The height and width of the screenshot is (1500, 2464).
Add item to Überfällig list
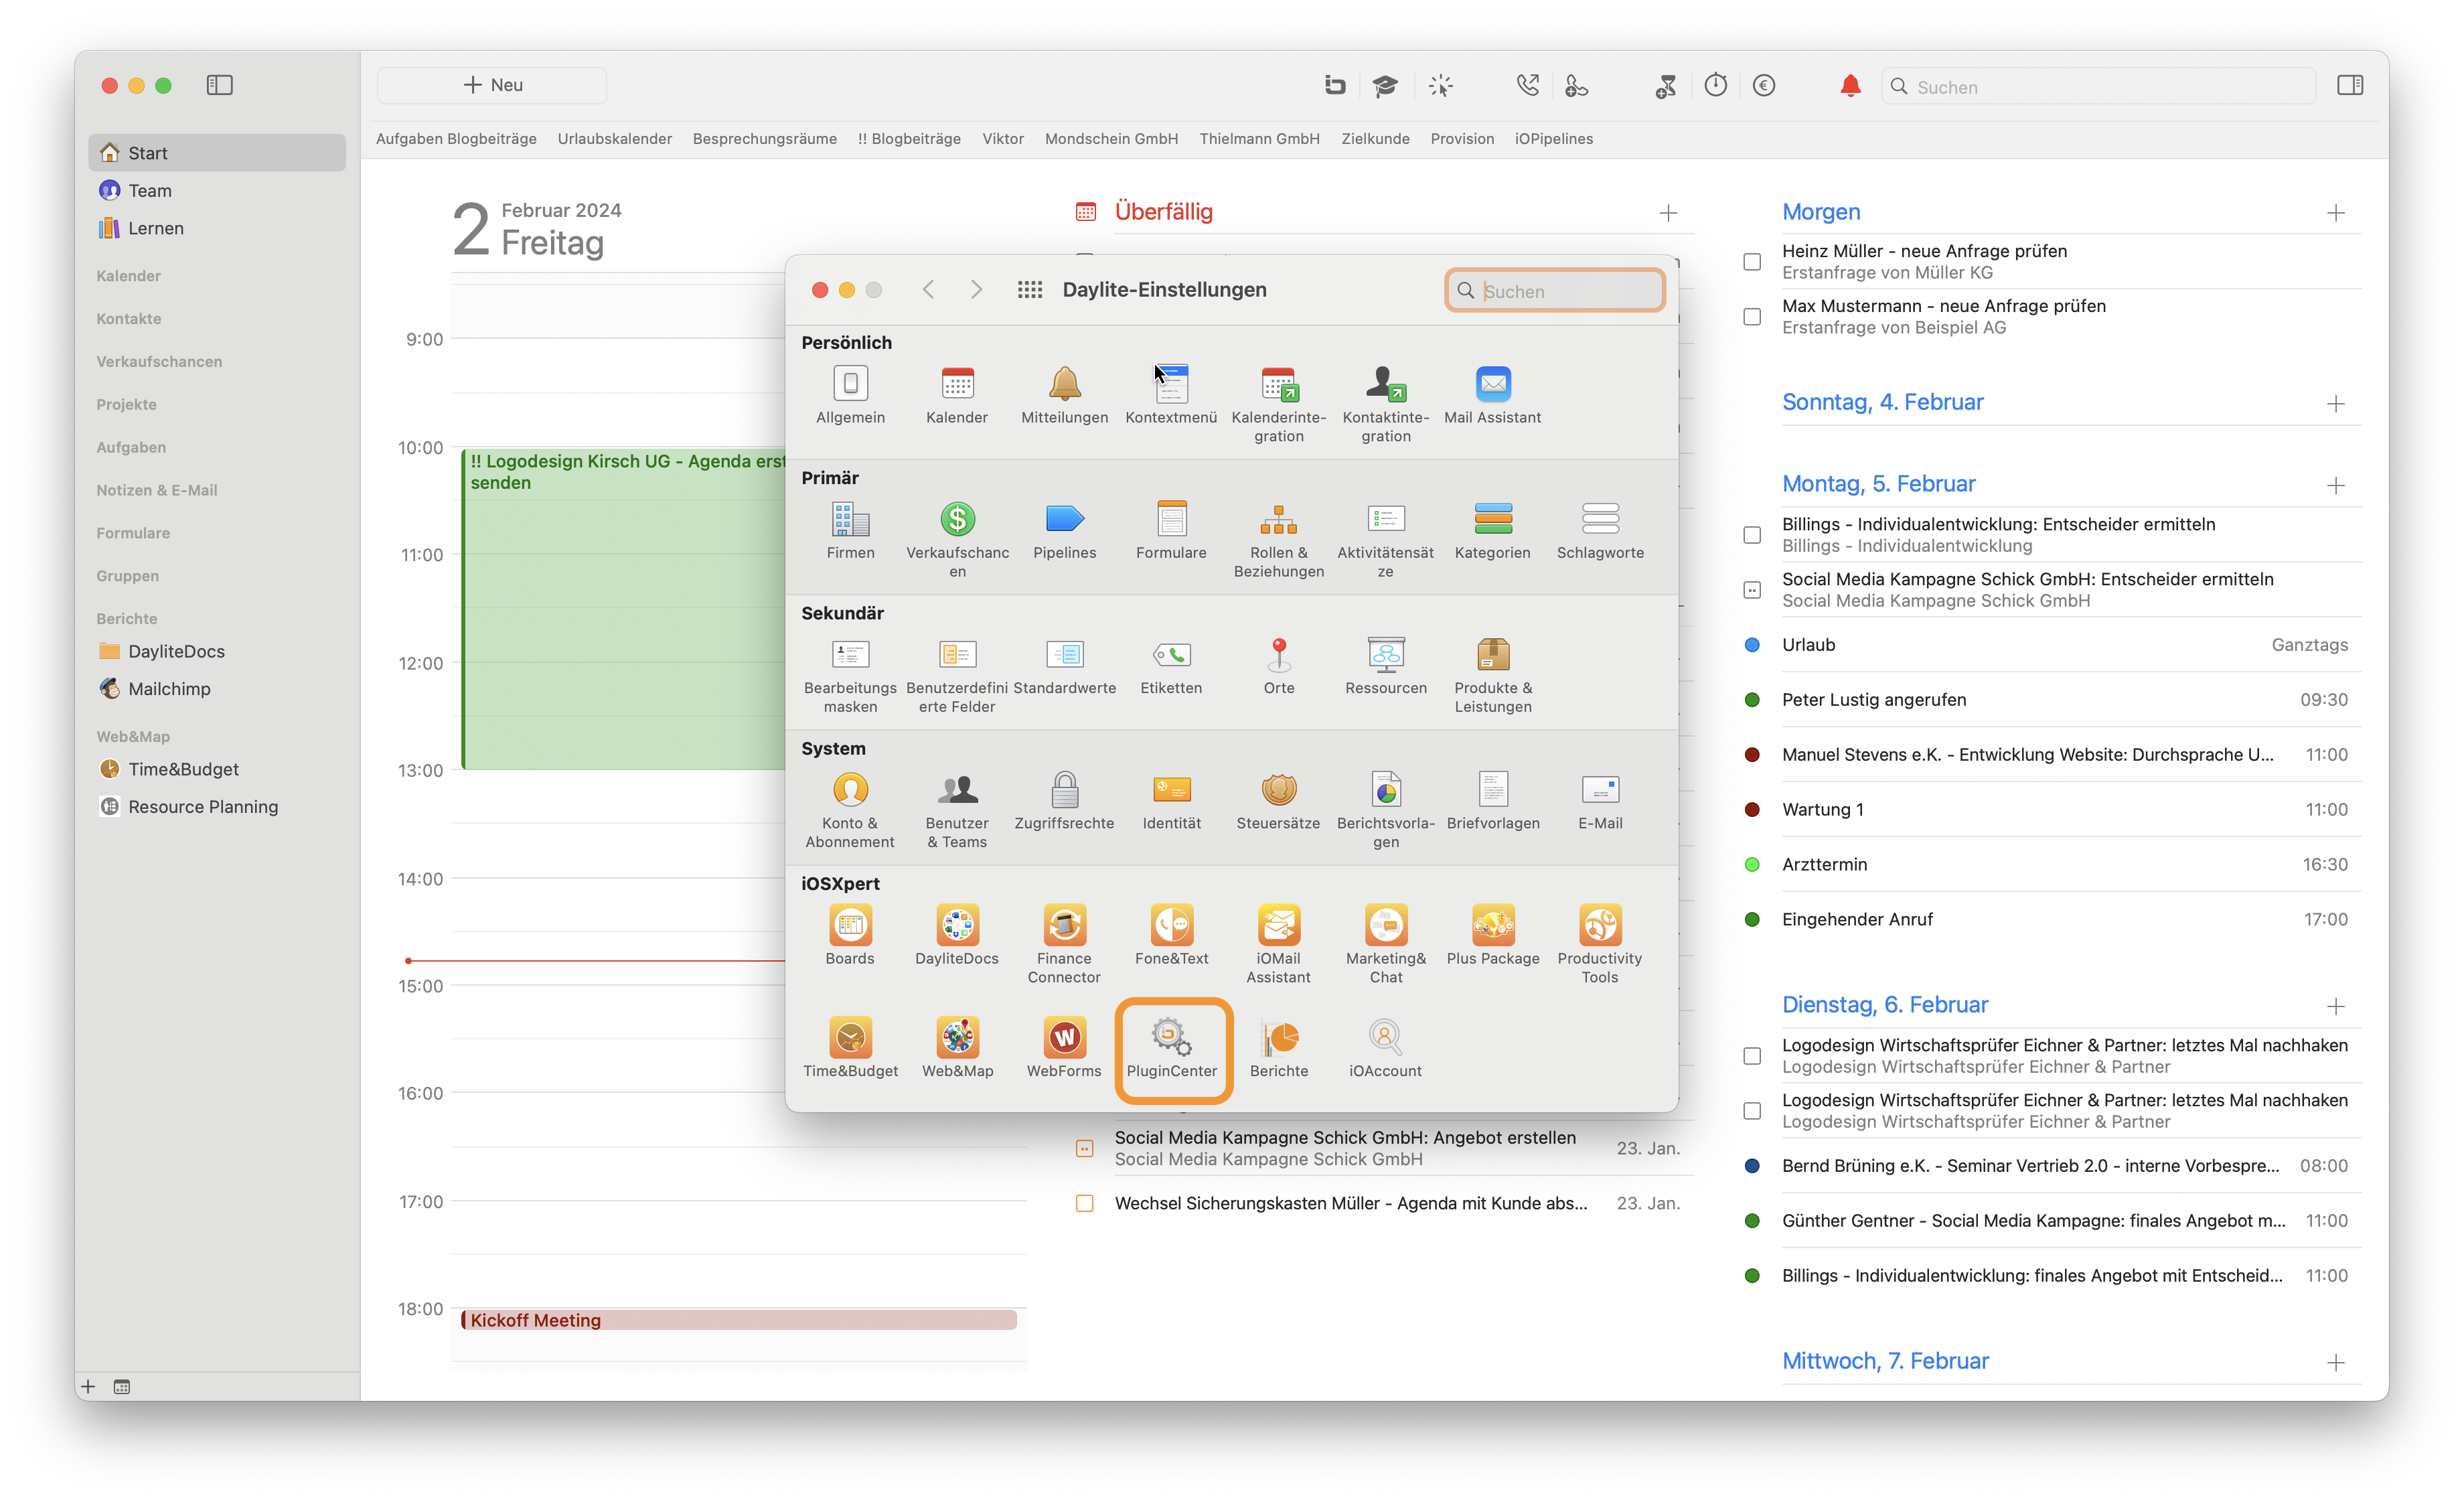click(1668, 213)
